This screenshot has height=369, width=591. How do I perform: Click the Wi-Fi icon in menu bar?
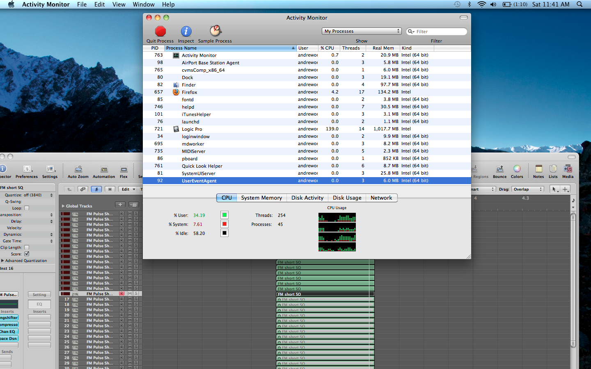[481, 4]
